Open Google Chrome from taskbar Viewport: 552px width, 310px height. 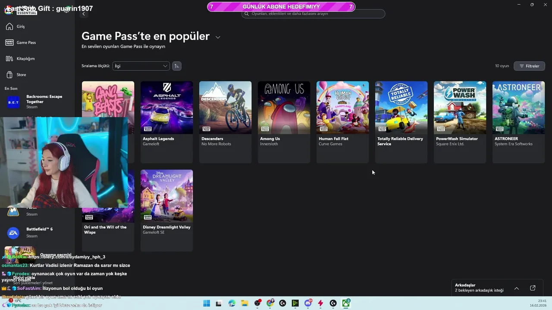pyautogui.click(x=270, y=303)
